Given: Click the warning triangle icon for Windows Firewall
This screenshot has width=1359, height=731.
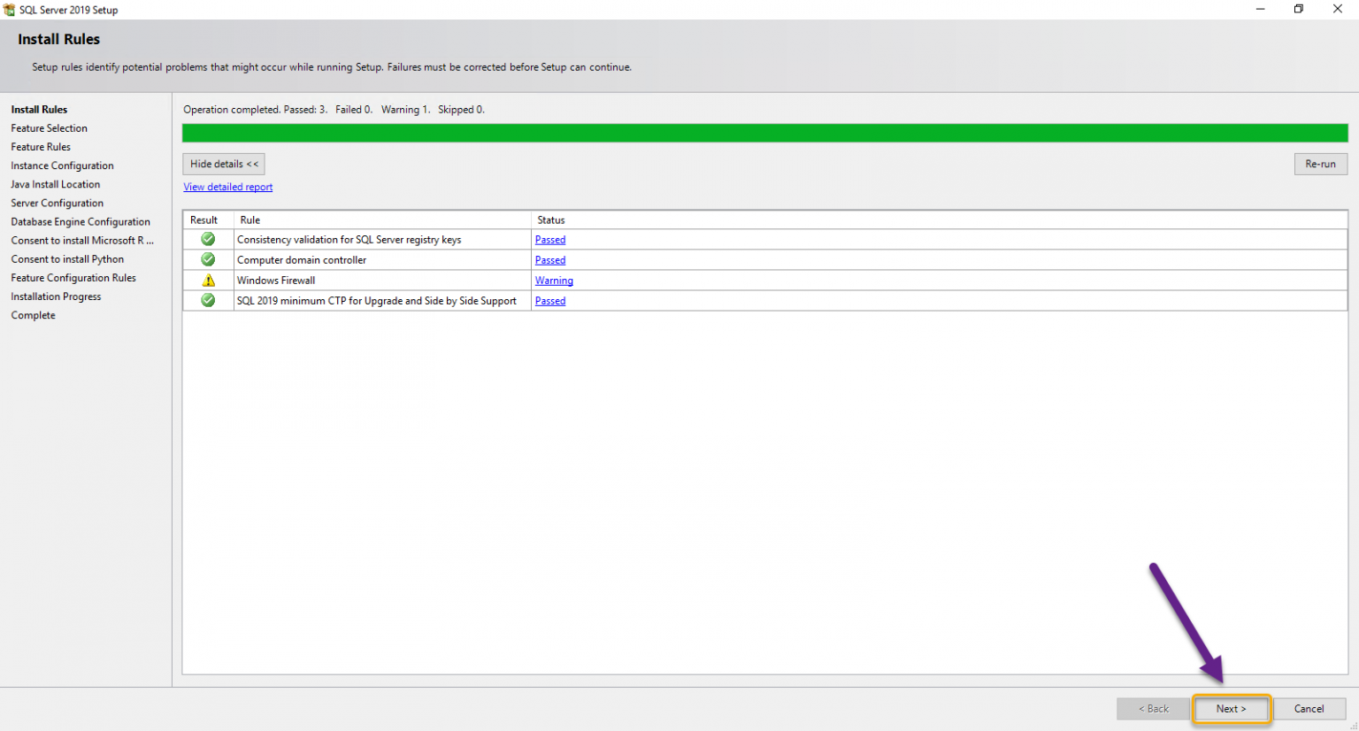Looking at the screenshot, I should (207, 280).
